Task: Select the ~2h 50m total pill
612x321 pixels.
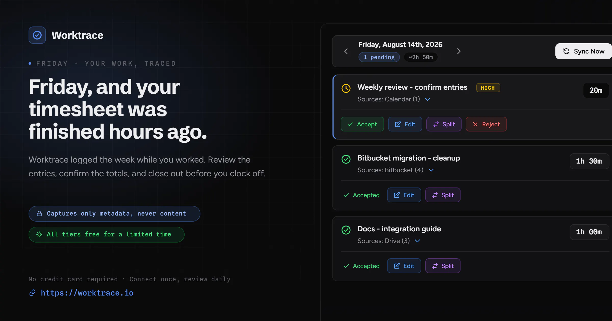Action: pos(421,57)
